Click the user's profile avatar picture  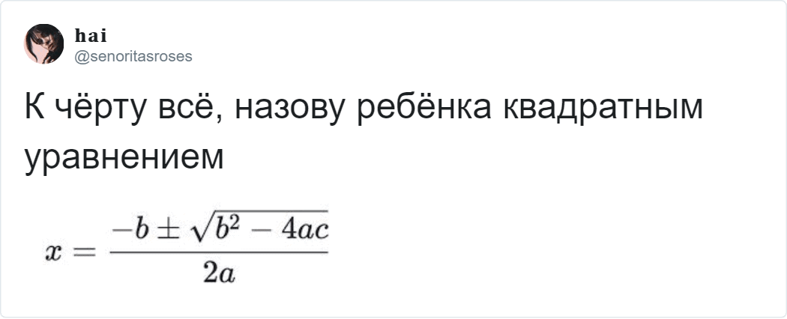click(44, 44)
